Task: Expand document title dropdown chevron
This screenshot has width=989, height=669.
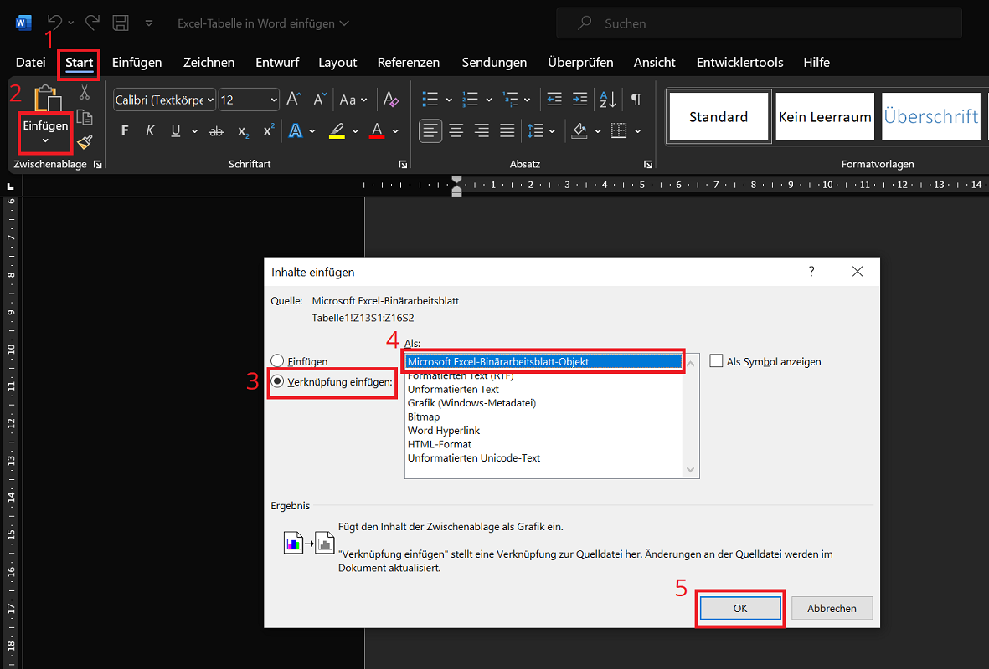Action: [344, 23]
